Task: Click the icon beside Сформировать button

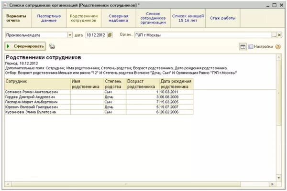Action: point(52,46)
